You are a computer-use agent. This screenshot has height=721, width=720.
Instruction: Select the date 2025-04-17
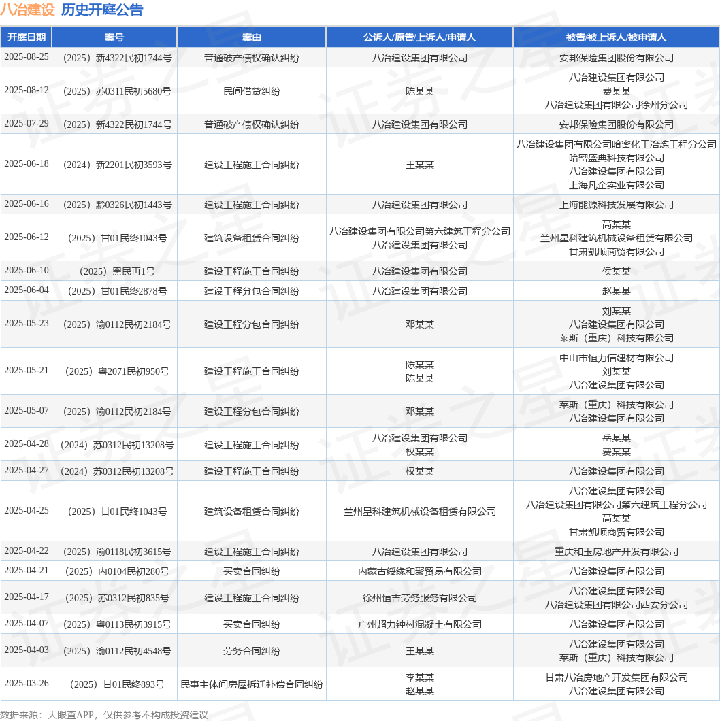[27, 597]
